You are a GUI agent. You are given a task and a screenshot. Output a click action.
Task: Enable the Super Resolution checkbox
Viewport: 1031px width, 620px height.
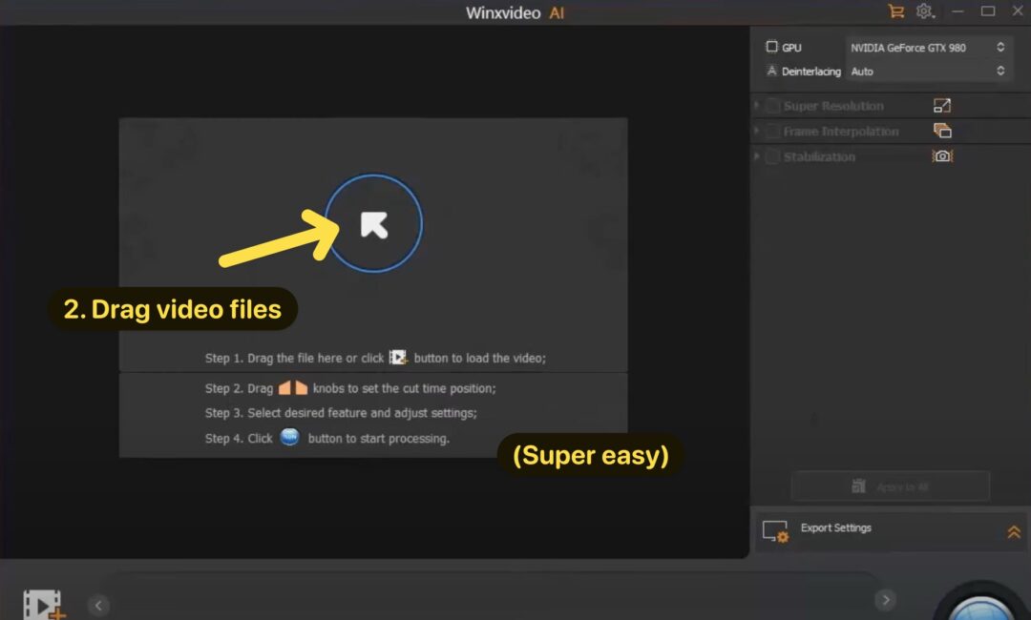pyautogui.click(x=773, y=106)
